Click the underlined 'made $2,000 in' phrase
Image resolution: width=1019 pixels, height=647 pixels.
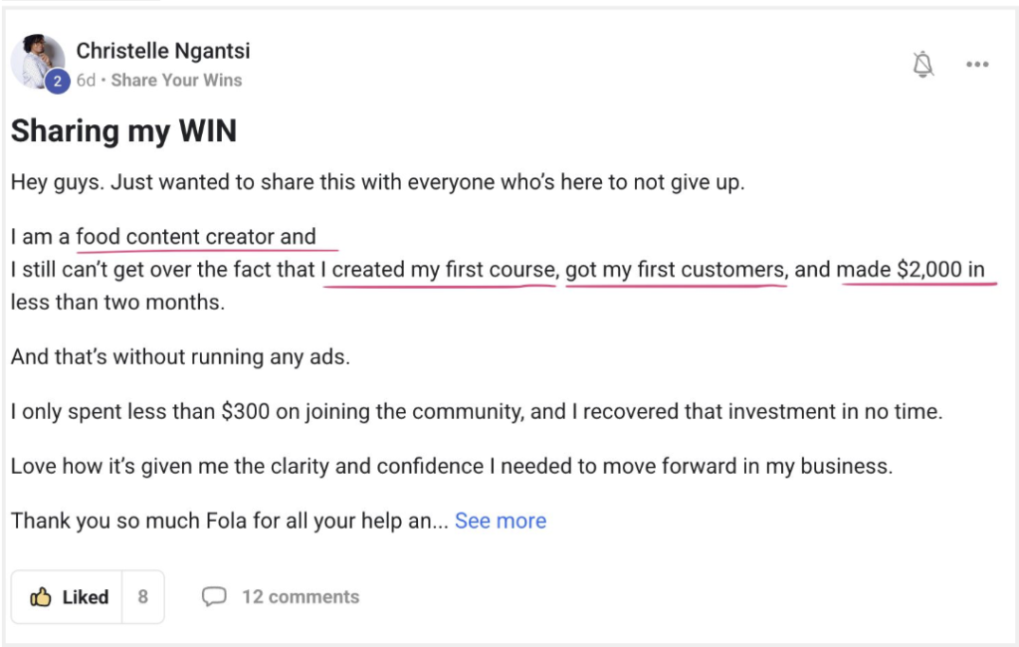pos(911,270)
